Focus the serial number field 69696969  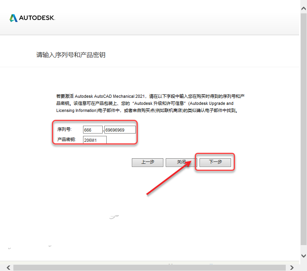coord(120,130)
